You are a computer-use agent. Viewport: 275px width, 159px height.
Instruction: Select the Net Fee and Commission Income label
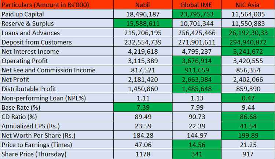48,70
